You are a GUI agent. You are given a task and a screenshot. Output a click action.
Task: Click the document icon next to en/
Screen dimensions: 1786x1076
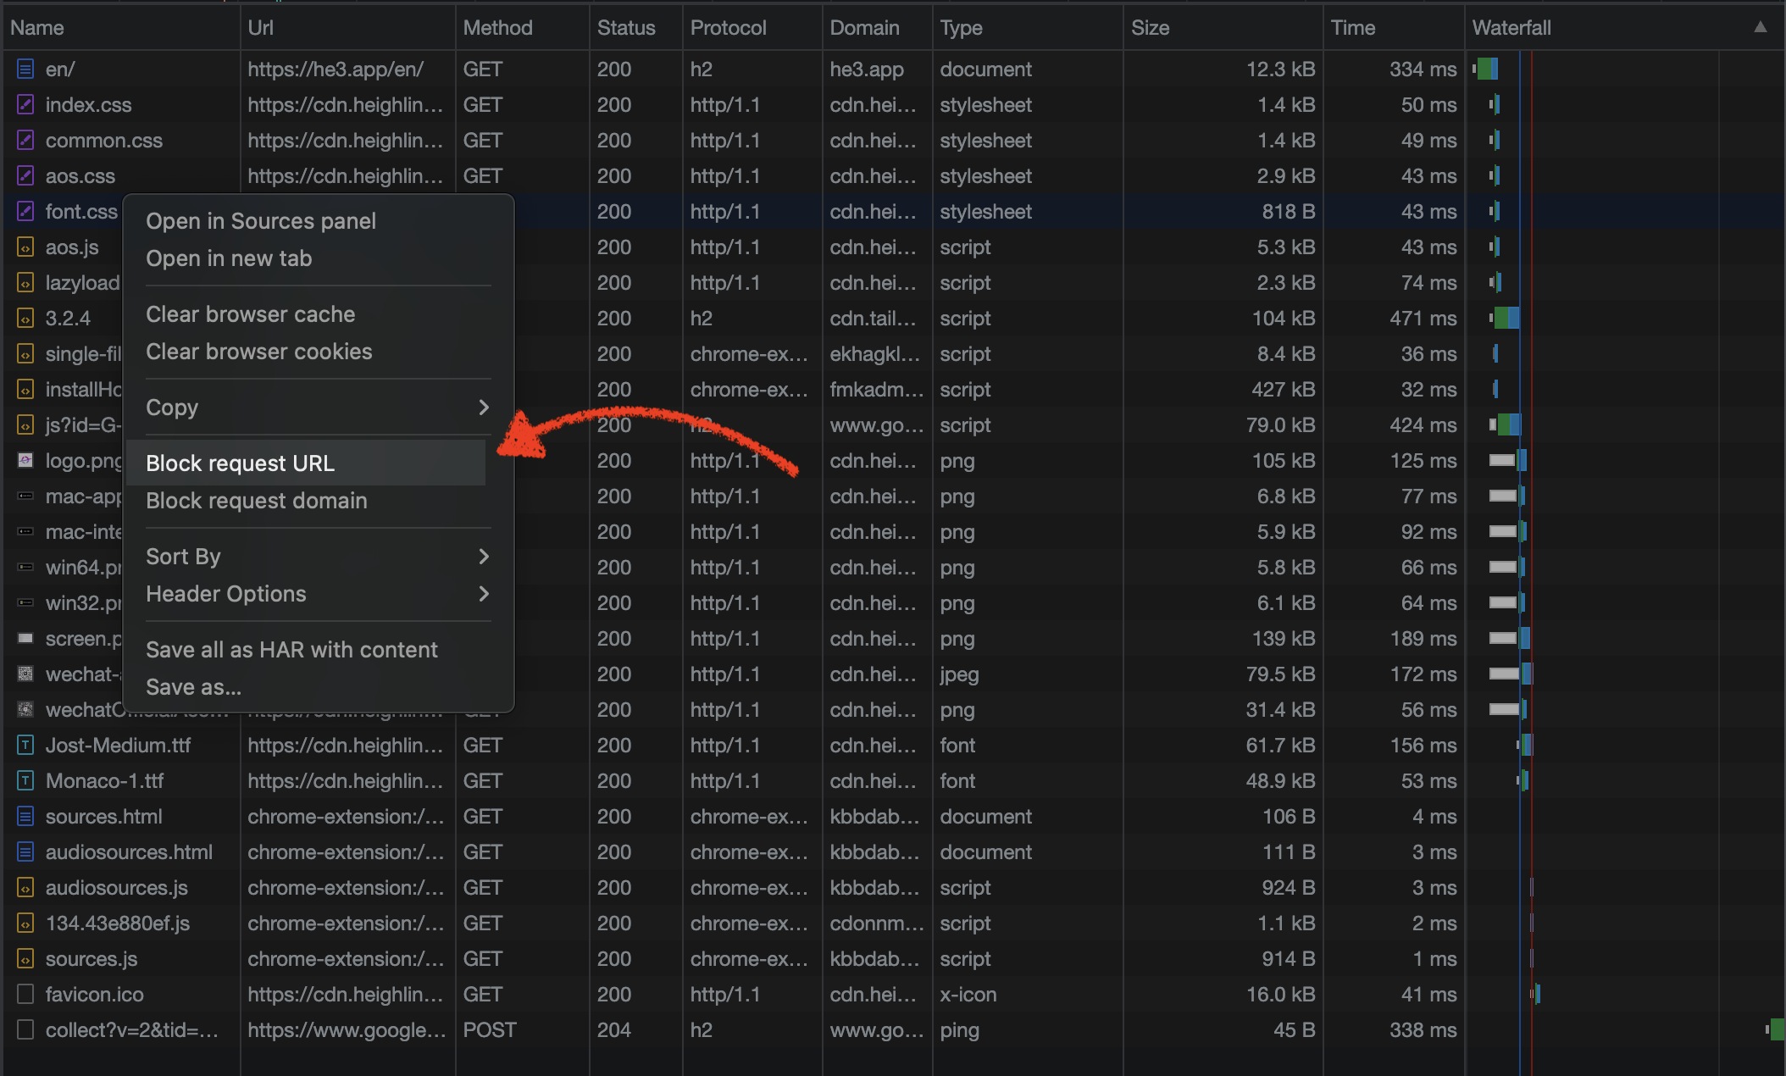coord(25,69)
